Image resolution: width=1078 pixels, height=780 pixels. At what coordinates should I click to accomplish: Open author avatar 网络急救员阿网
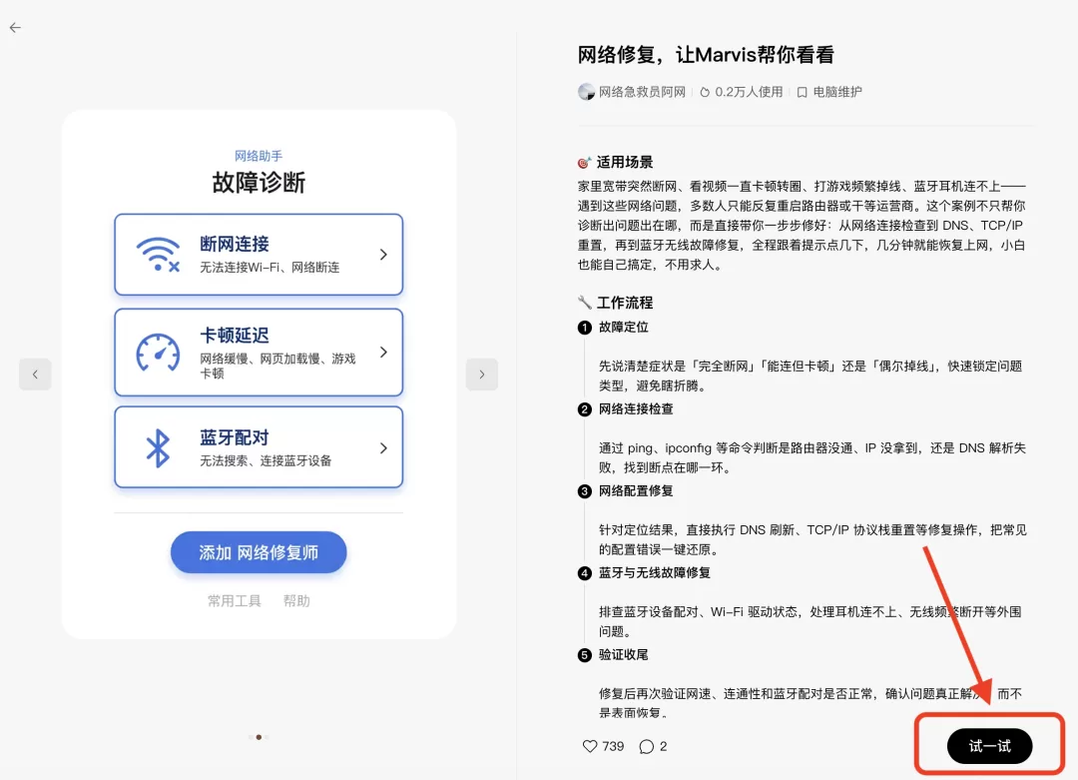click(x=586, y=92)
